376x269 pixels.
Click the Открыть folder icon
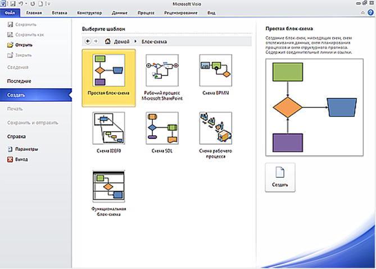[10, 45]
